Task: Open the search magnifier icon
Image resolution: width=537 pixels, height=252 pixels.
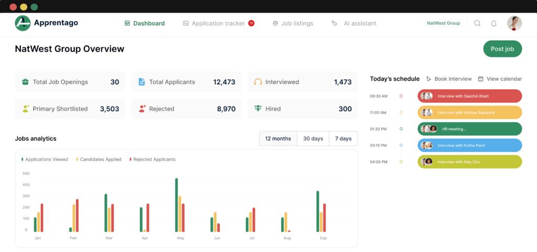Action: coord(477,23)
